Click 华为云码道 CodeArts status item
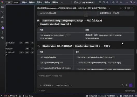Screen dimensions: 137x97 click(x=101, y=96)
